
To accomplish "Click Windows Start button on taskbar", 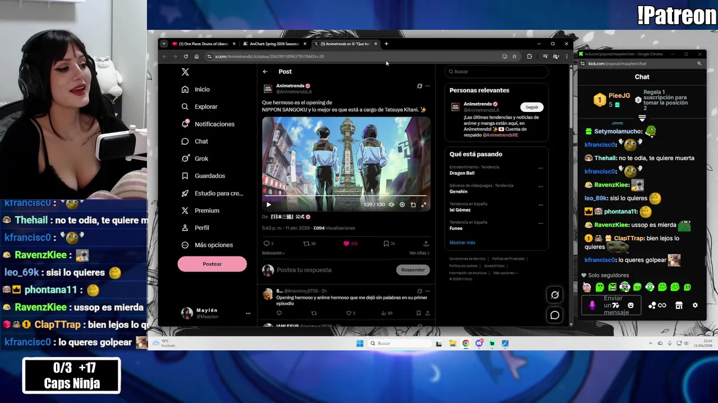I will tap(360, 344).
